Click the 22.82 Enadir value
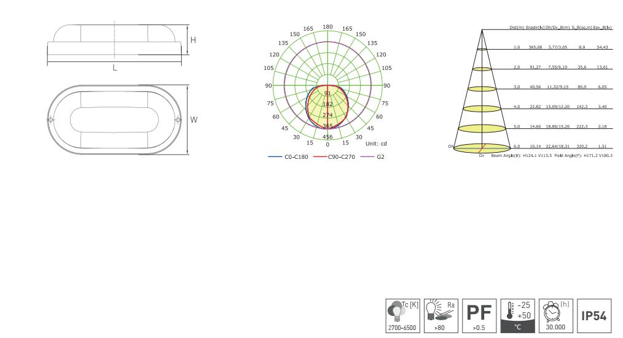Image resolution: width=623 pixels, height=338 pixels. 535,107
